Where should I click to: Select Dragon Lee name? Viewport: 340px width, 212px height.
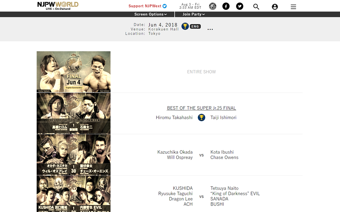click(181, 199)
